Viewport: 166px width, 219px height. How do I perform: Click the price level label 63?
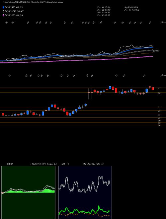pyautogui.click(x=159, y=93)
